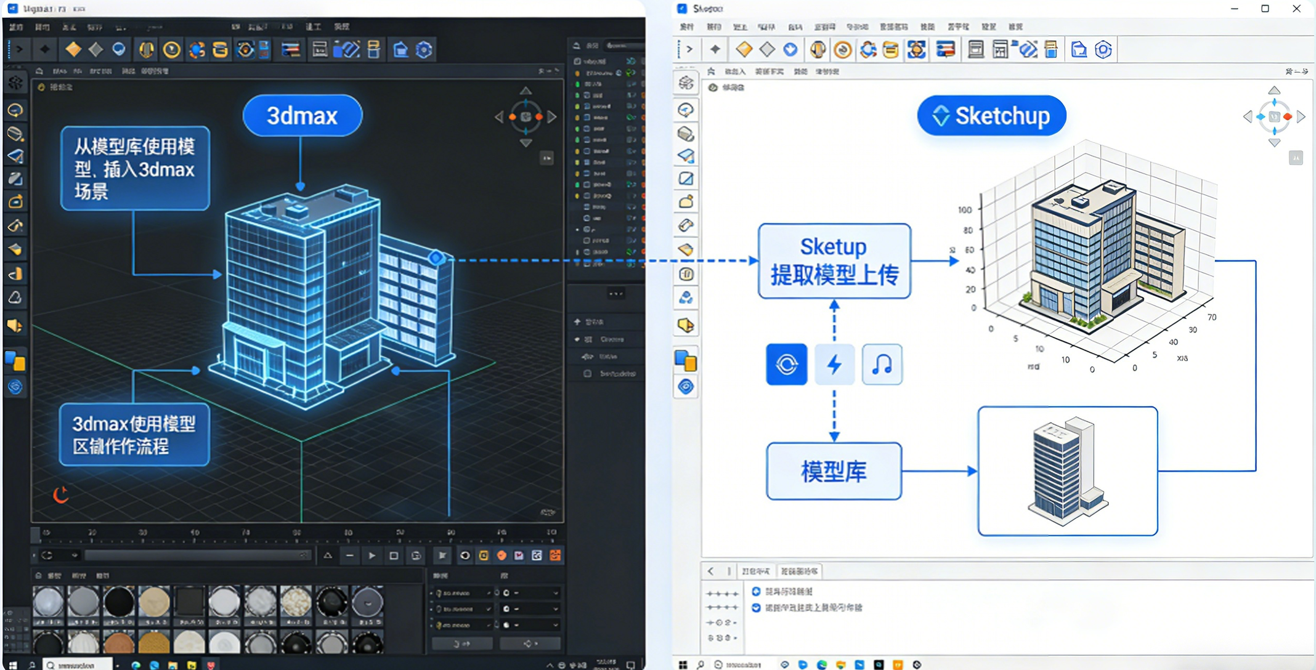Click the hexagon settings icon in Sketchup toolbar
The height and width of the screenshot is (670, 1316).
coord(1103,49)
